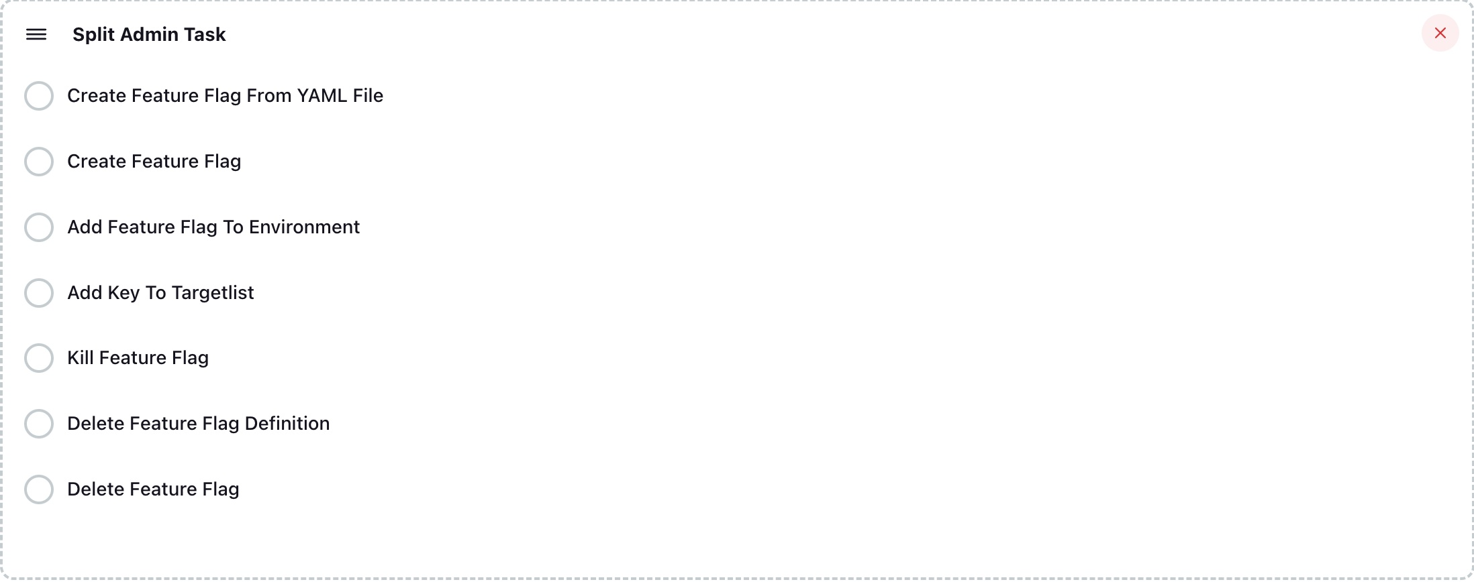The height and width of the screenshot is (582, 1474).
Task: Pick the Add Key To Targetlist radio button
Action: coord(39,293)
